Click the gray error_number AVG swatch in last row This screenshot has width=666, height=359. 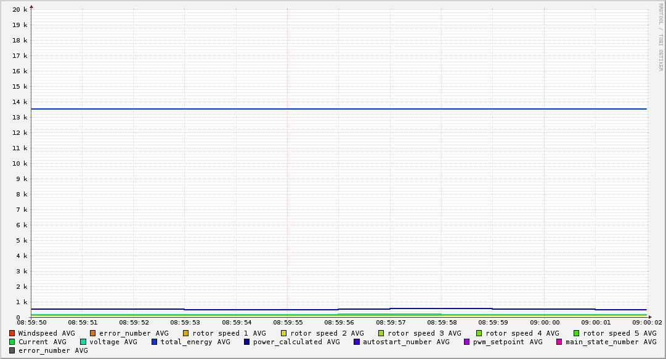(12, 350)
